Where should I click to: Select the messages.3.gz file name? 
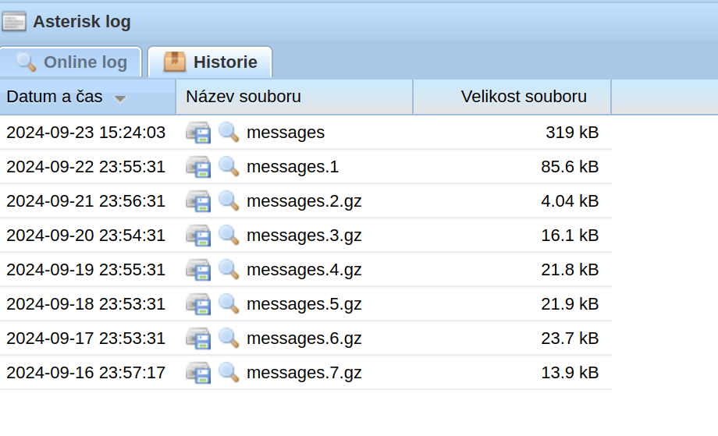pos(304,236)
